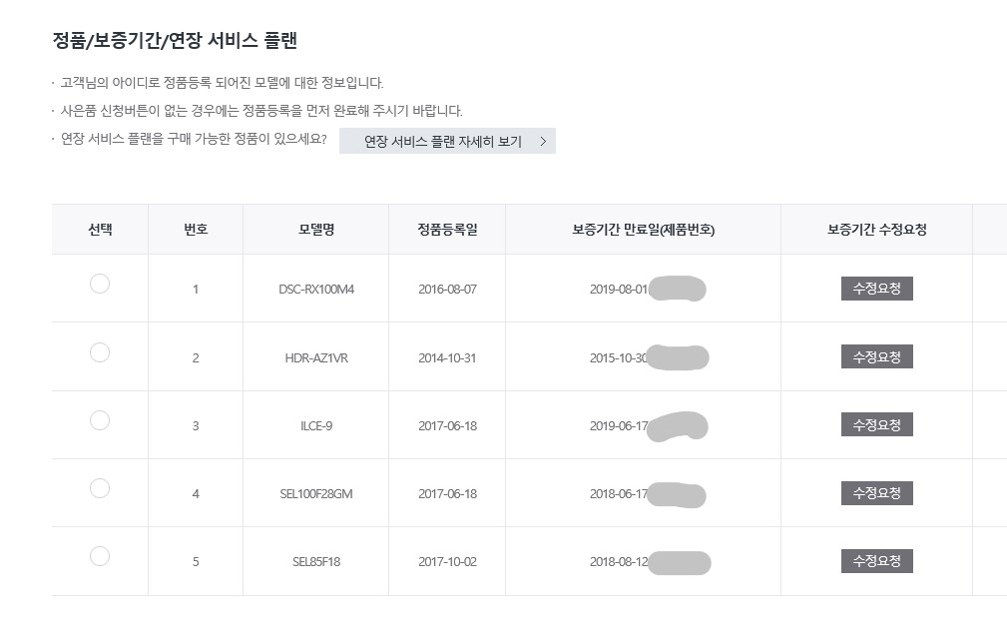Image resolution: width=1007 pixels, height=636 pixels.
Task: Click 수정요청 button for HDR-AZ1VR
Action: pos(876,356)
